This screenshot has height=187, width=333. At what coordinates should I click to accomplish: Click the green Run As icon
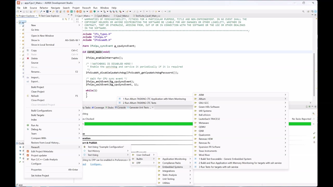coord(28,125)
